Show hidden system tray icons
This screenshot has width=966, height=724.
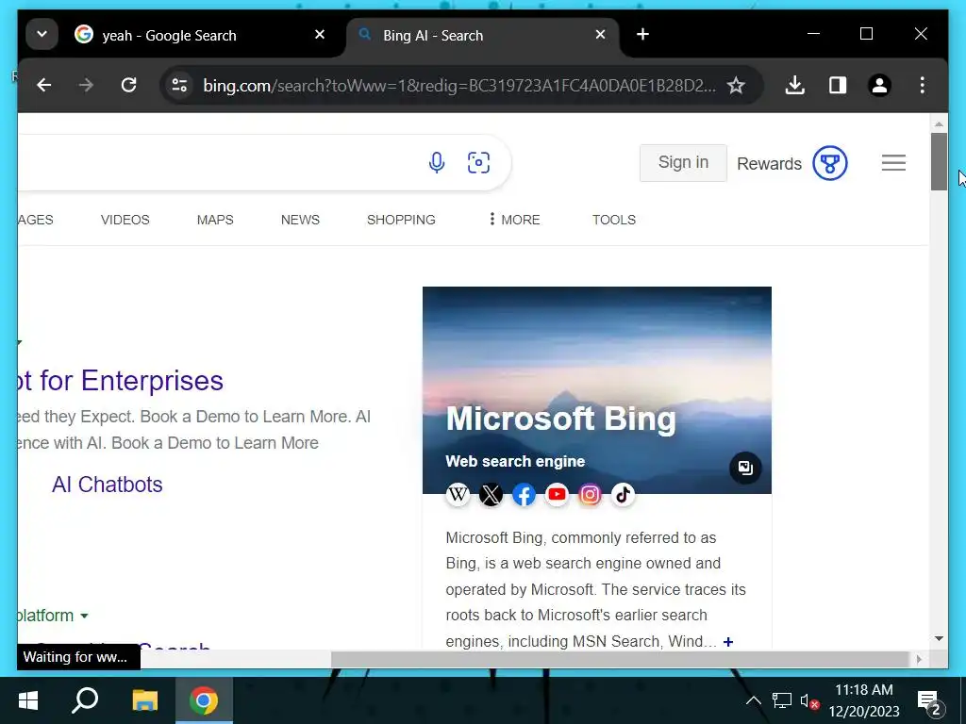pyautogui.click(x=753, y=700)
